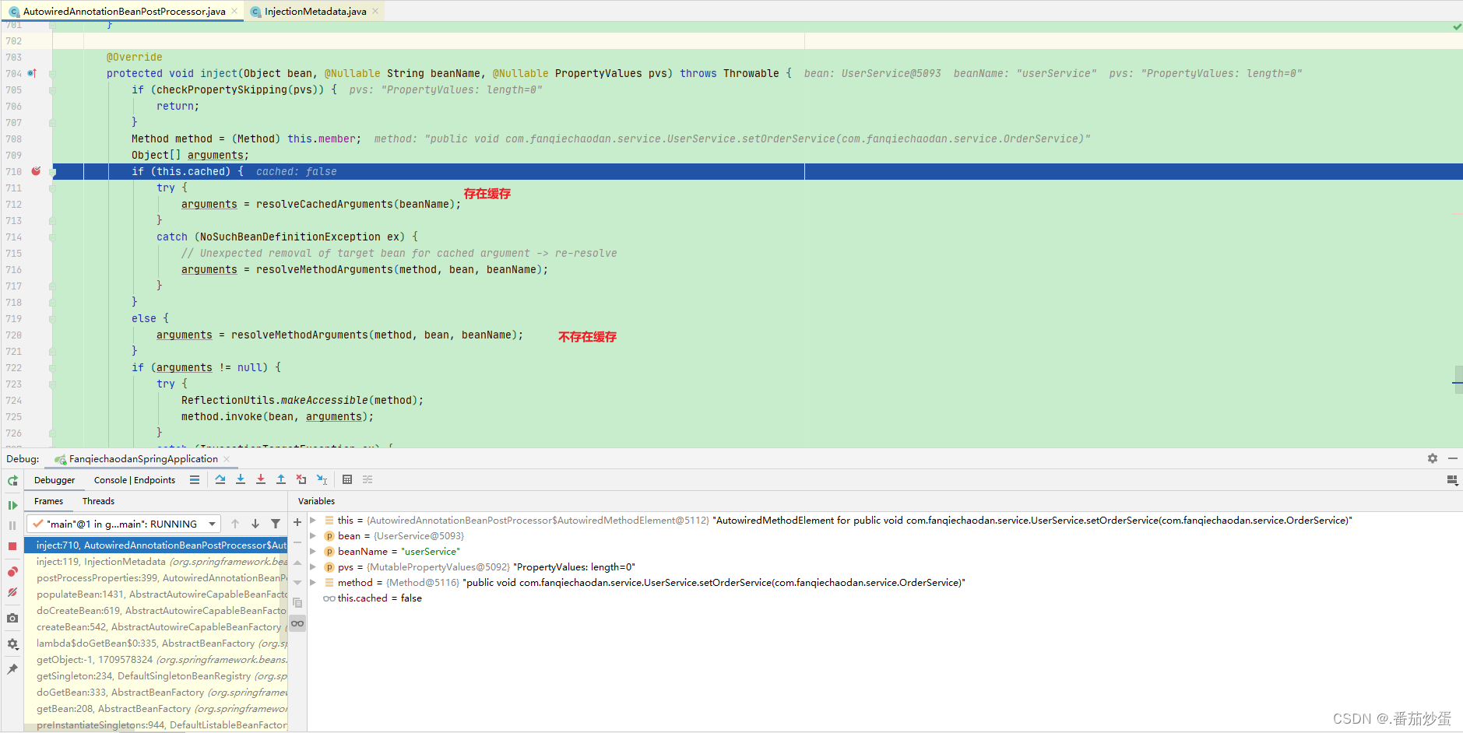Select FanqiechaodanSpringApplication debug session tab
Viewport: 1463px width, 733px height.
click(x=142, y=459)
